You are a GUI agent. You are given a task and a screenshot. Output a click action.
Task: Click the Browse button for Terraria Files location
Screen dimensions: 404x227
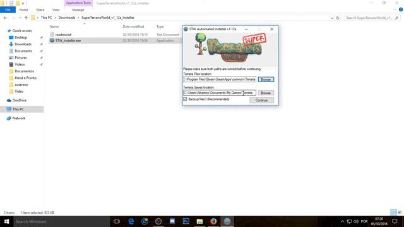[266, 79]
